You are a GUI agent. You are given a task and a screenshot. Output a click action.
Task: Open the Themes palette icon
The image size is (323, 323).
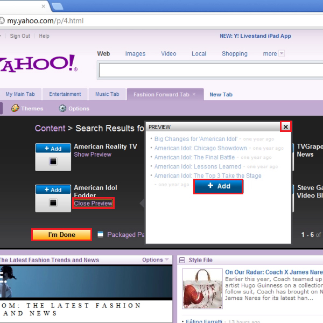15,108
